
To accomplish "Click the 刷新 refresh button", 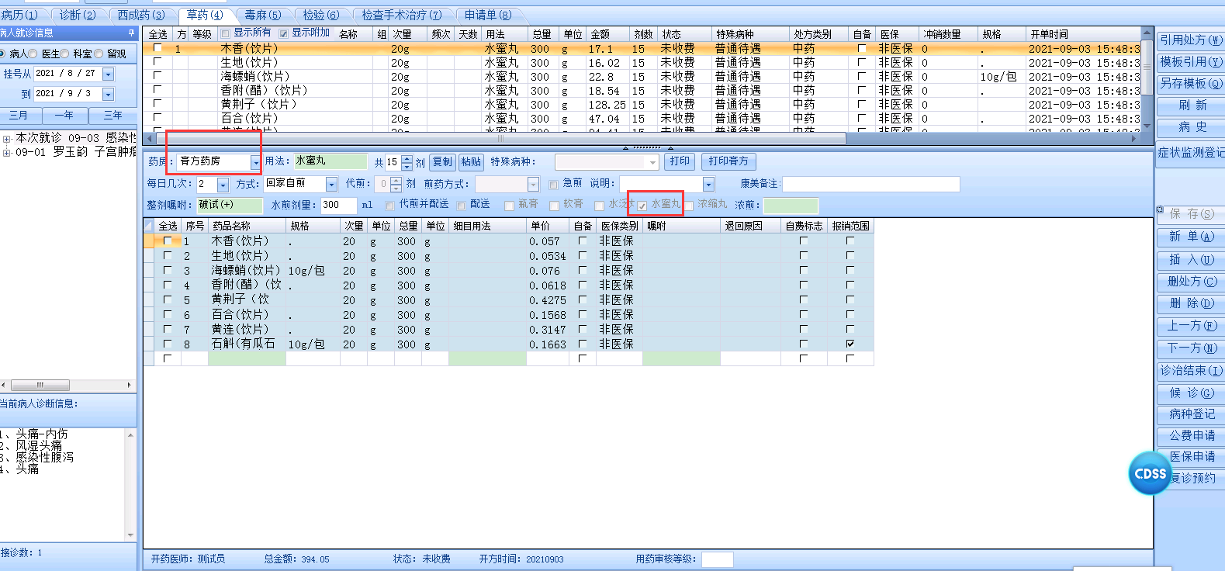I will pyautogui.click(x=1191, y=106).
